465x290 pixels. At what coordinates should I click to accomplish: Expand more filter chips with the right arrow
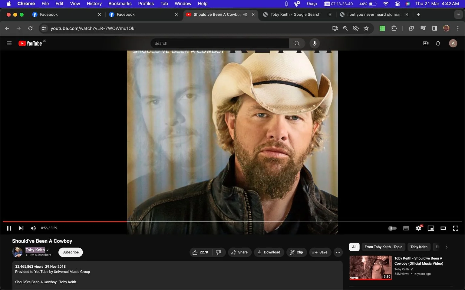pyautogui.click(x=447, y=247)
